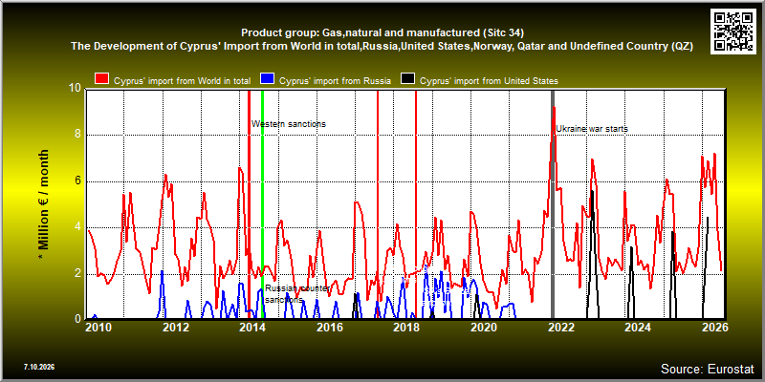
Task: Click the x-axis label 2026
Action: 716,328
